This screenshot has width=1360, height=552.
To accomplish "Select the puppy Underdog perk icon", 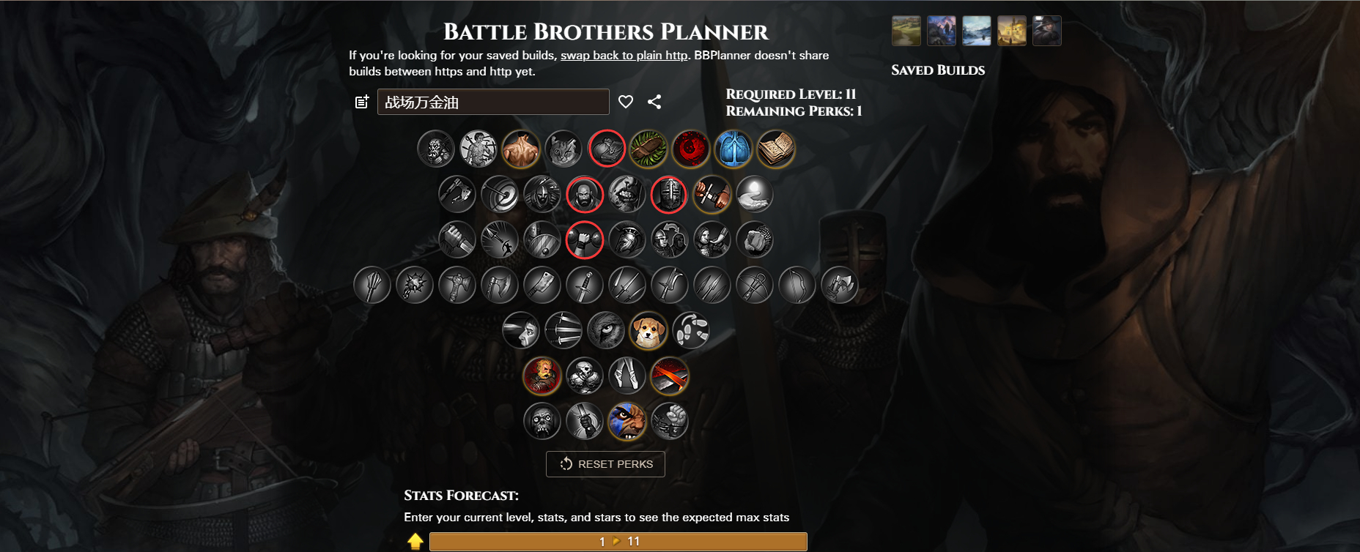I will click(648, 330).
